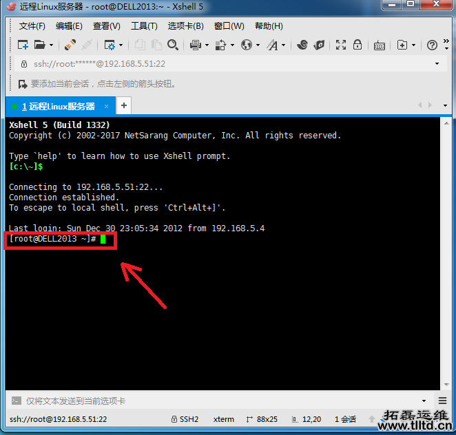Click the Open Session folder icon
This screenshot has height=435, width=456.
pos(39,45)
